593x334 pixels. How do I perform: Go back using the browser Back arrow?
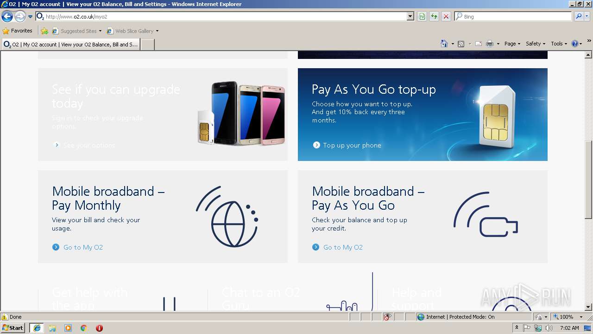click(7, 17)
